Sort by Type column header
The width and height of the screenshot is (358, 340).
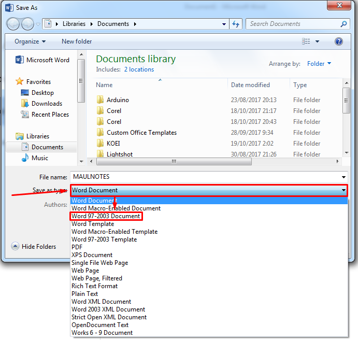pos(300,85)
